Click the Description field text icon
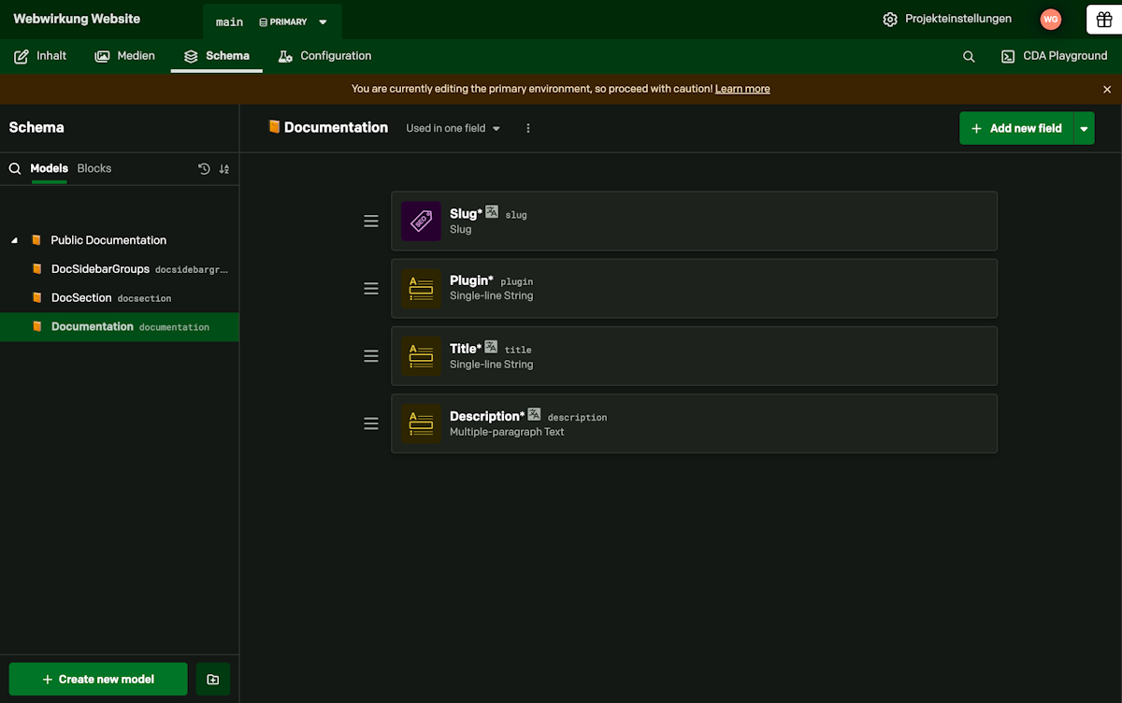 click(x=421, y=423)
